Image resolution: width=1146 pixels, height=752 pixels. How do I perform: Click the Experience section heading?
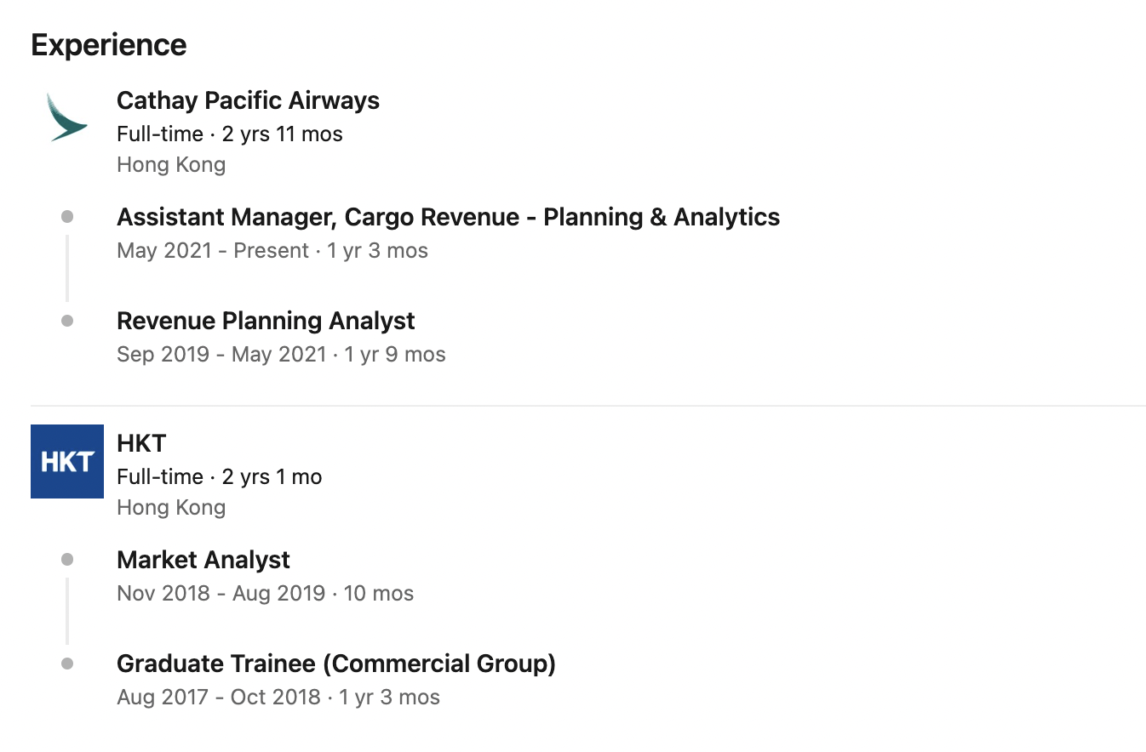click(x=109, y=45)
